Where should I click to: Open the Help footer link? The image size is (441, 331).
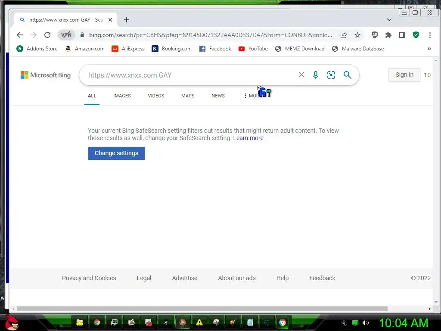coord(283,278)
